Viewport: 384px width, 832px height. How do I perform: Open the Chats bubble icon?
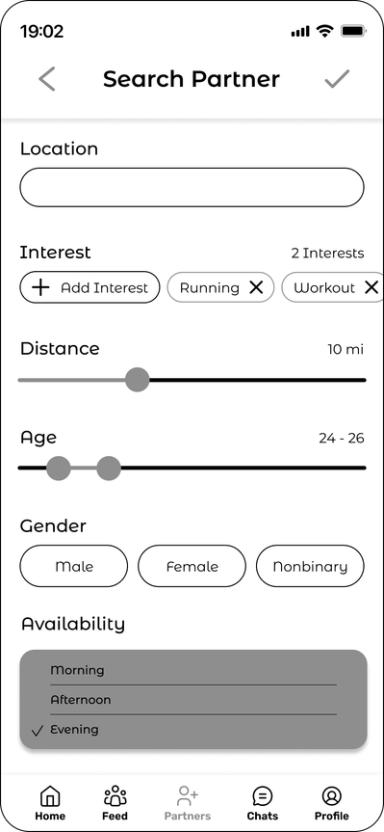[262, 796]
